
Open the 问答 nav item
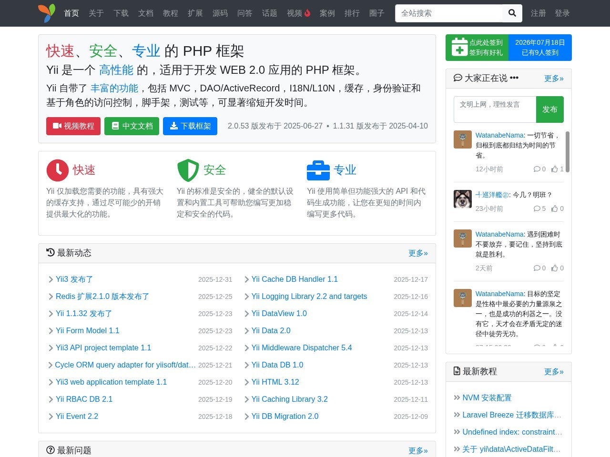(x=245, y=13)
